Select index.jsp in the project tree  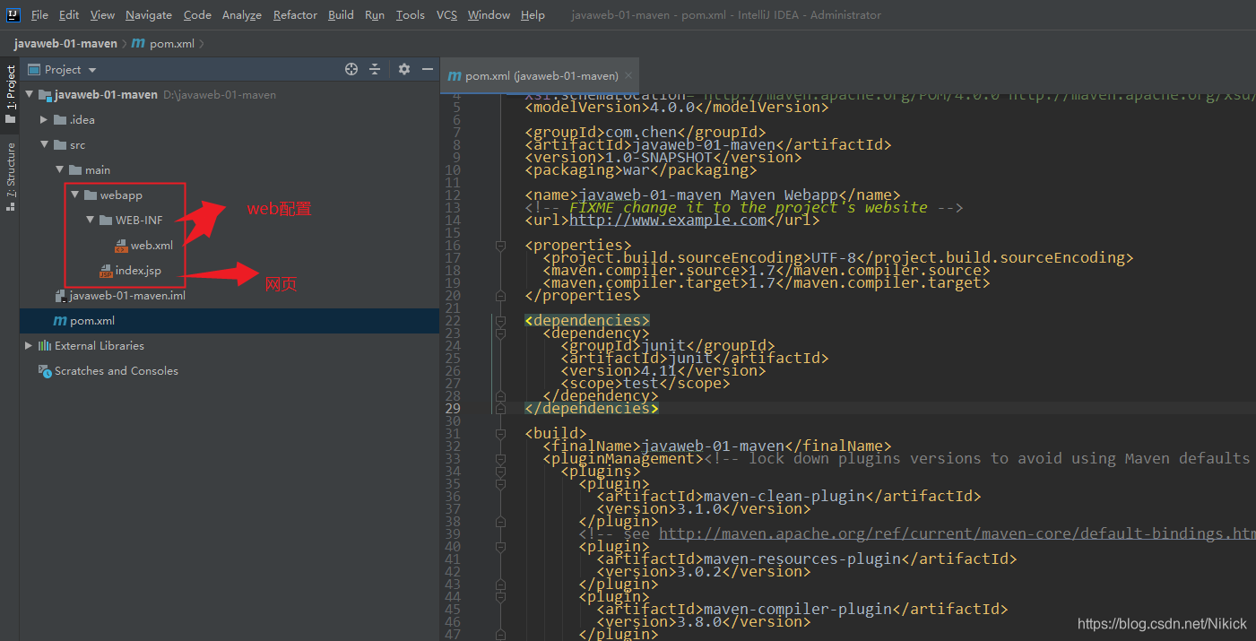pyautogui.click(x=138, y=270)
